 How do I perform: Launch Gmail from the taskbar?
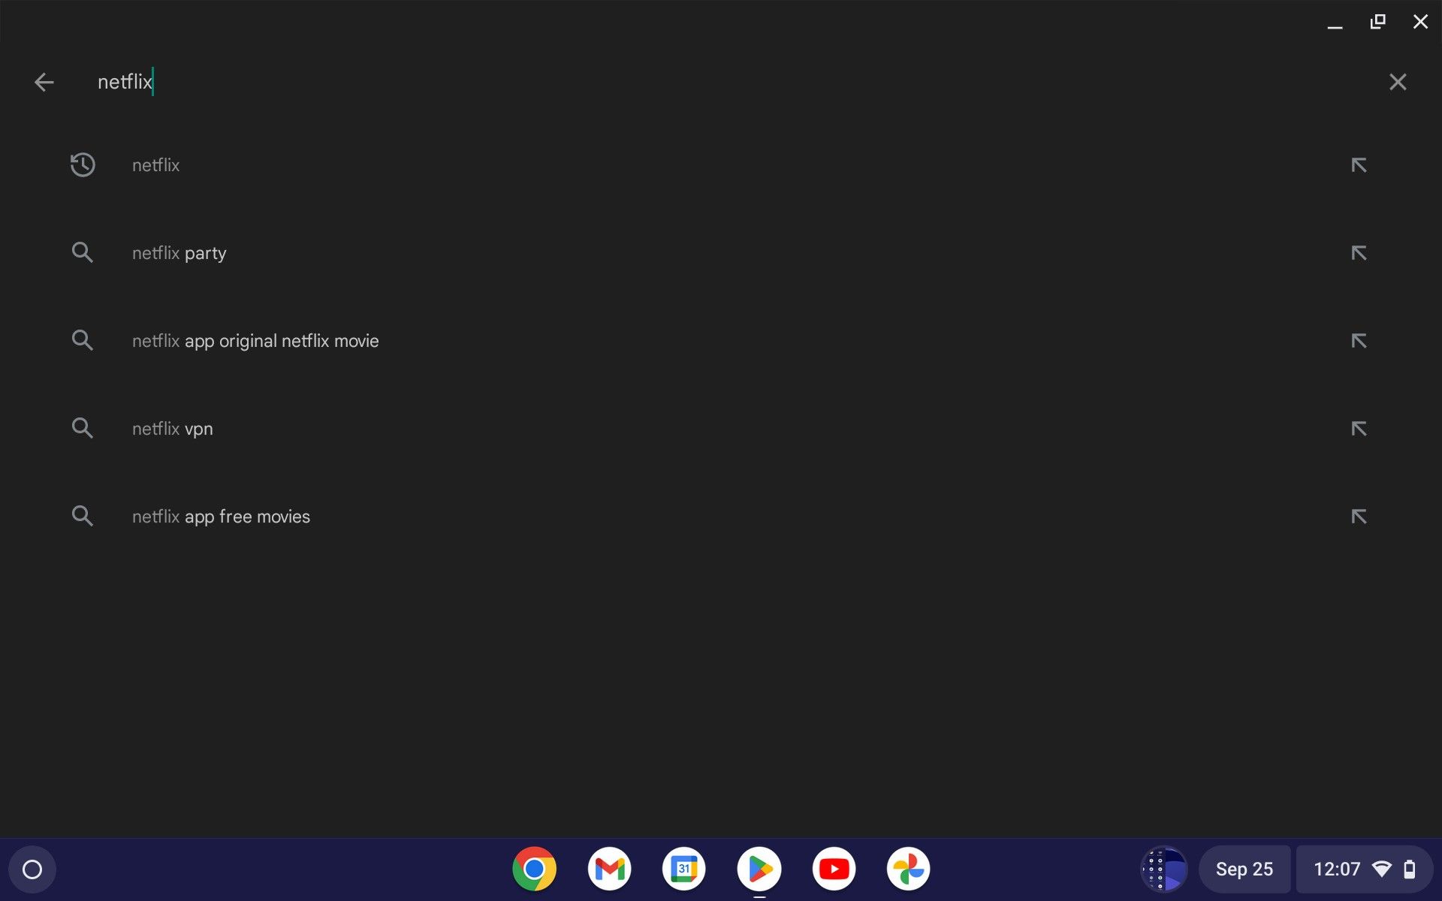click(x=609, y=869)
